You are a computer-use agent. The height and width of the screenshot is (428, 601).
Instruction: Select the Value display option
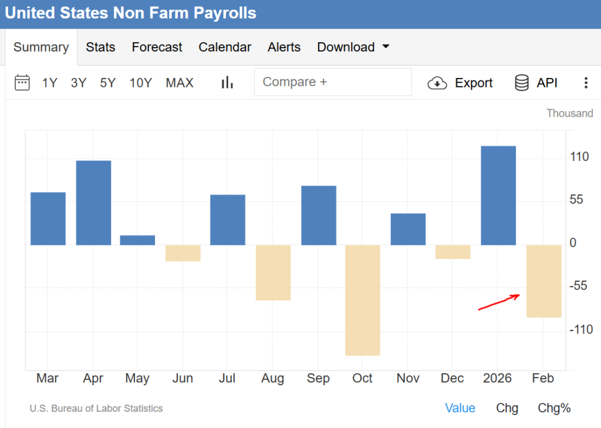tap(460, 408)
